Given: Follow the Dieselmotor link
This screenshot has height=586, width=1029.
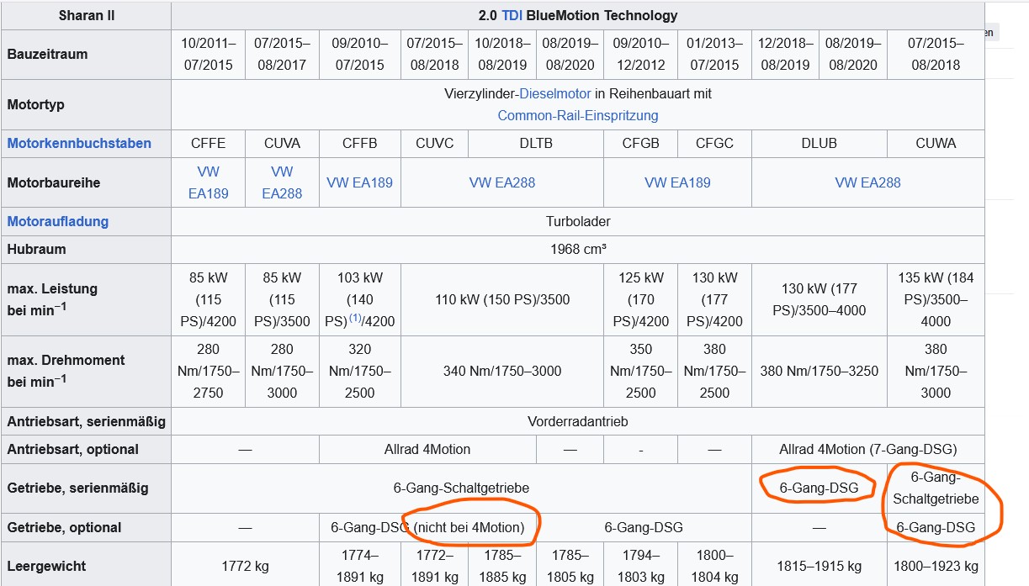Looking at the screenshot, I should [554, 93].
